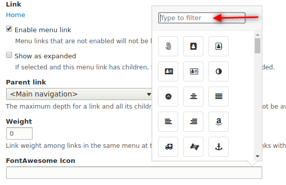Open the Home link
Image resolution: width=286 pixels, height=185 pixels.
[16, 15]
